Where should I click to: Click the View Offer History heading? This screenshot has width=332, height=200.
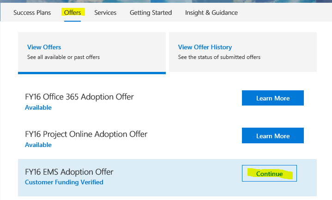point(205,47)
